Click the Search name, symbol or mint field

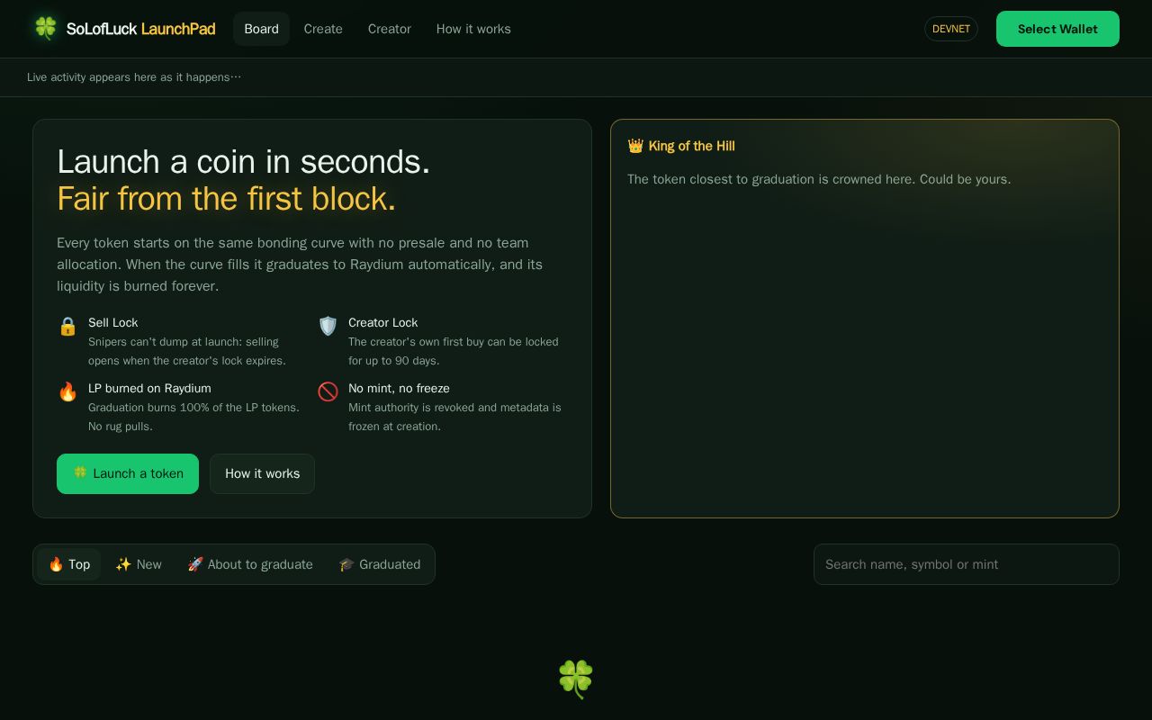[x=967, y=564]
